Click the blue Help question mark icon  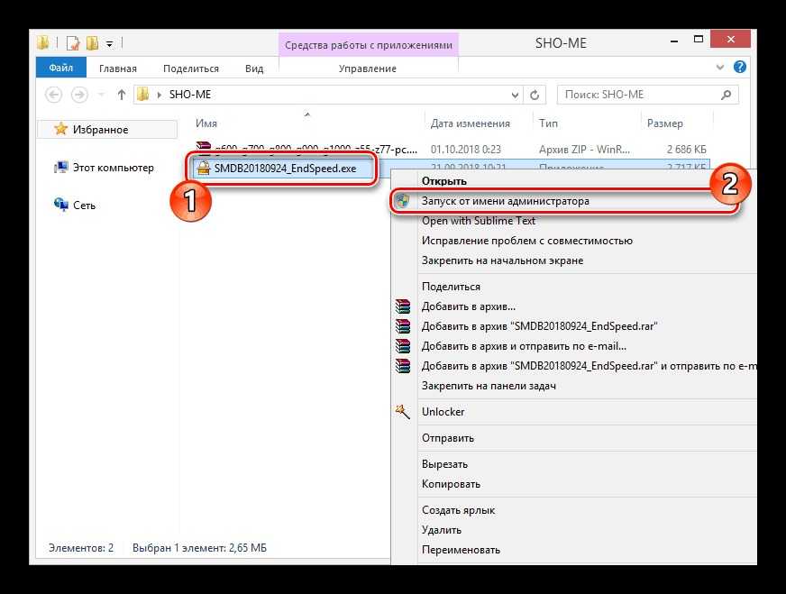point(740,68)
